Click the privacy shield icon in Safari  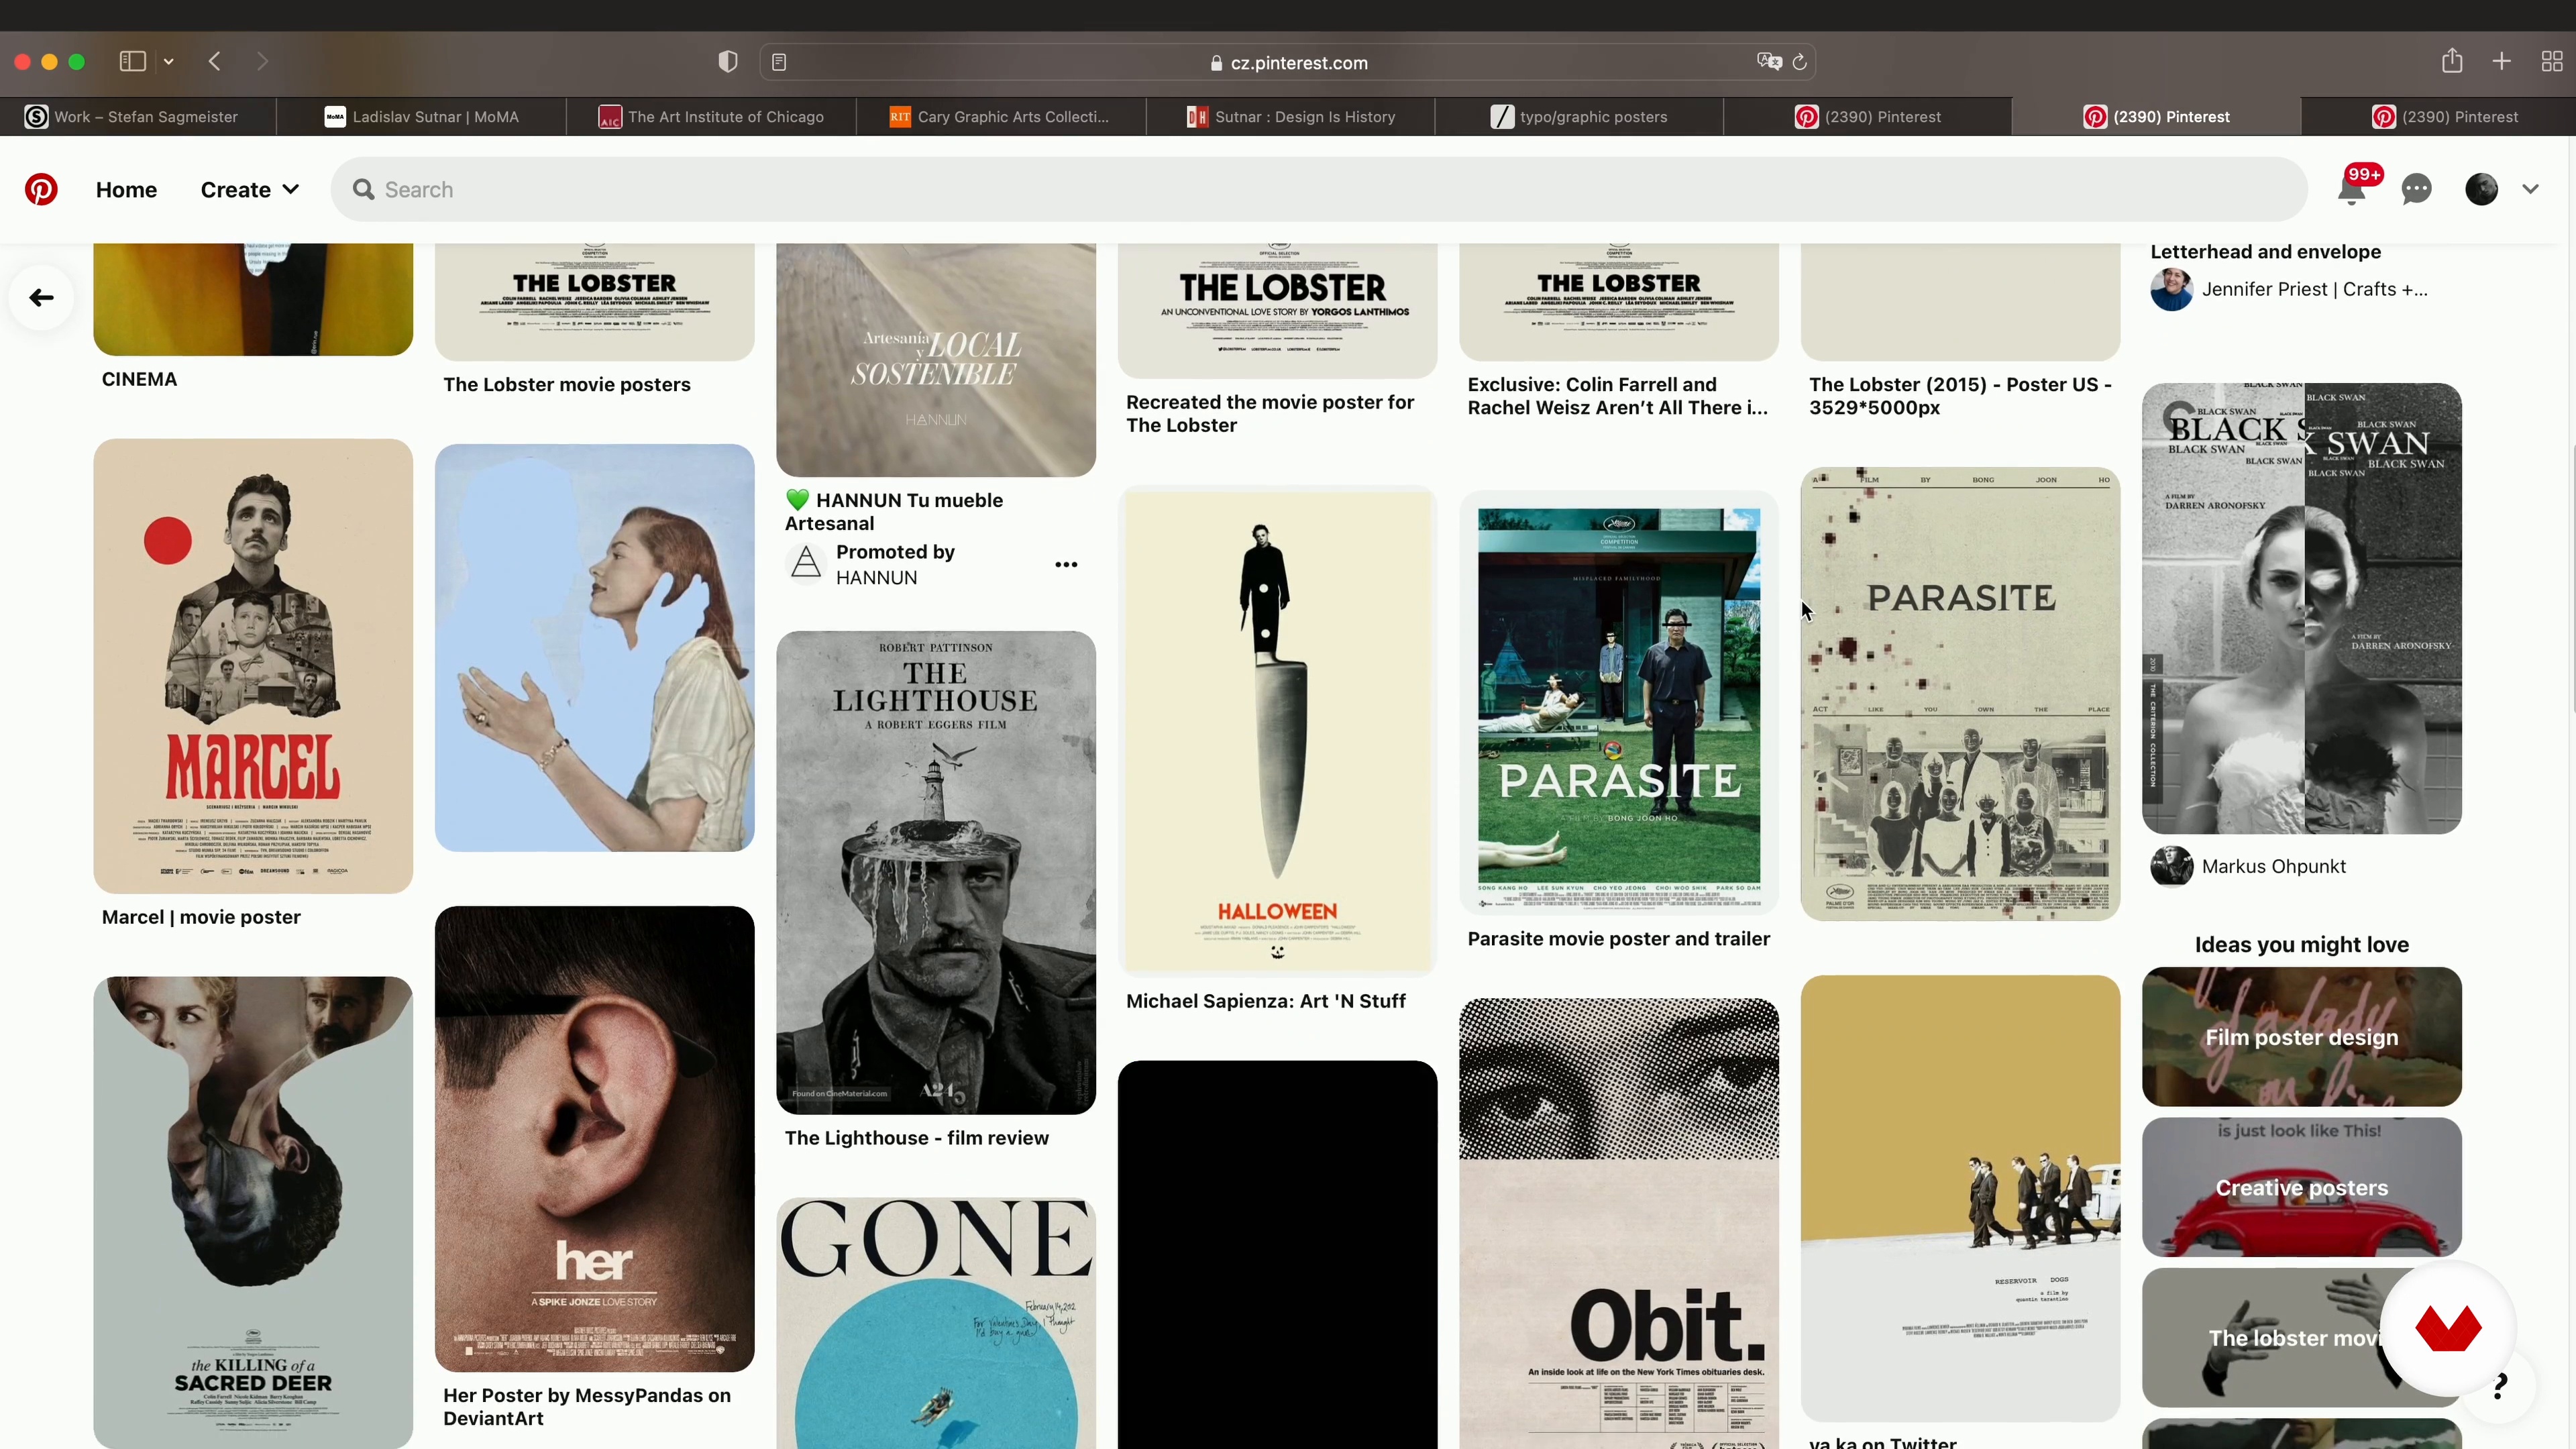click(x=728, y=62)
